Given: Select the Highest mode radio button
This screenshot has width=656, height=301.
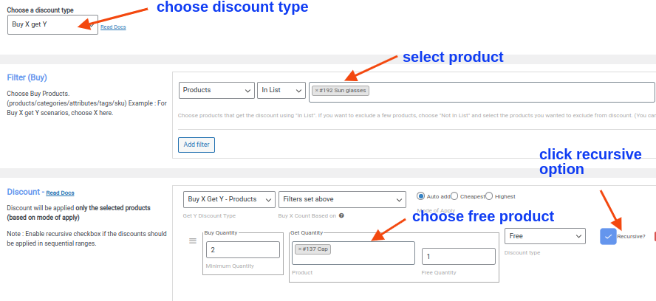Looking at the screenshot, I should [489, 196].
